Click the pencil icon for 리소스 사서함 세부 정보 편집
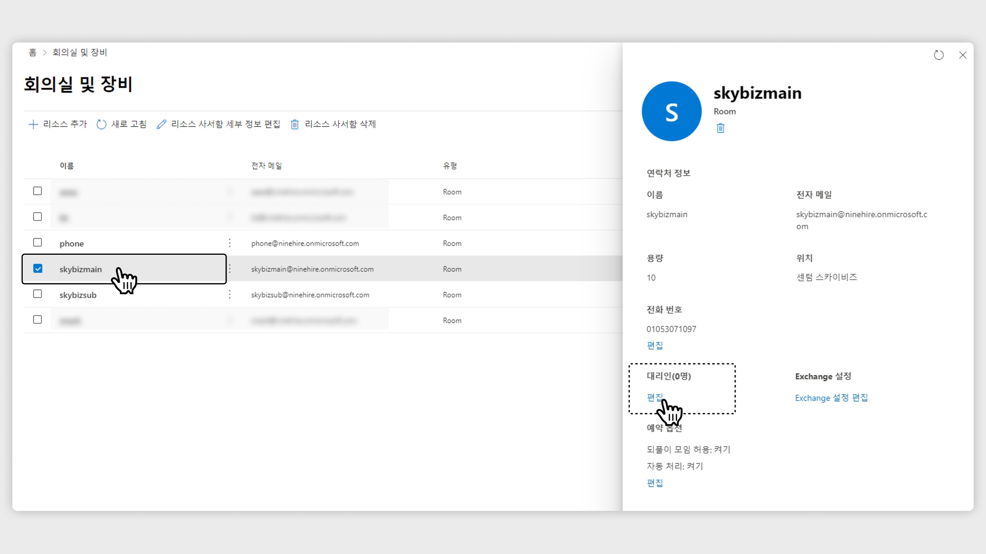The width and height of the screenshot is (986, 554). [161, 124]
